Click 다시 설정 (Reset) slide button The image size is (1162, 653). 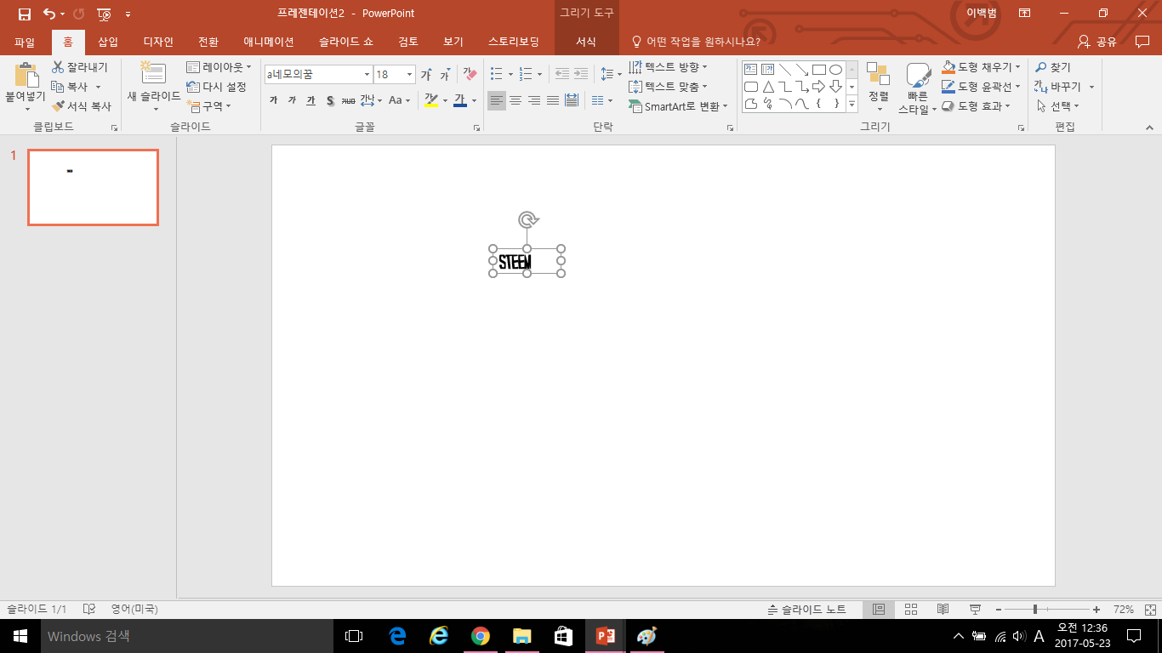pyautogui.click(x=217, y=87)
